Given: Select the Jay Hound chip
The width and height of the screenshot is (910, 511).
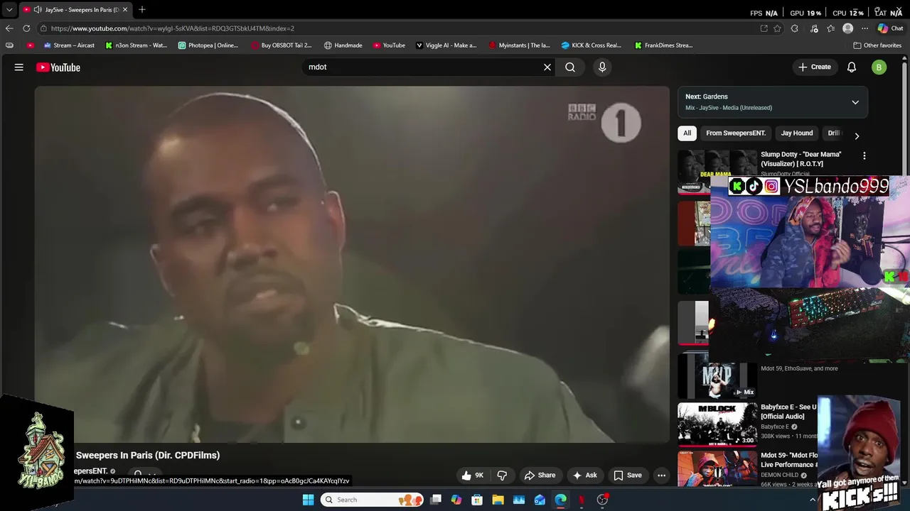Looking at the screenshot, I should click(797, 133).
